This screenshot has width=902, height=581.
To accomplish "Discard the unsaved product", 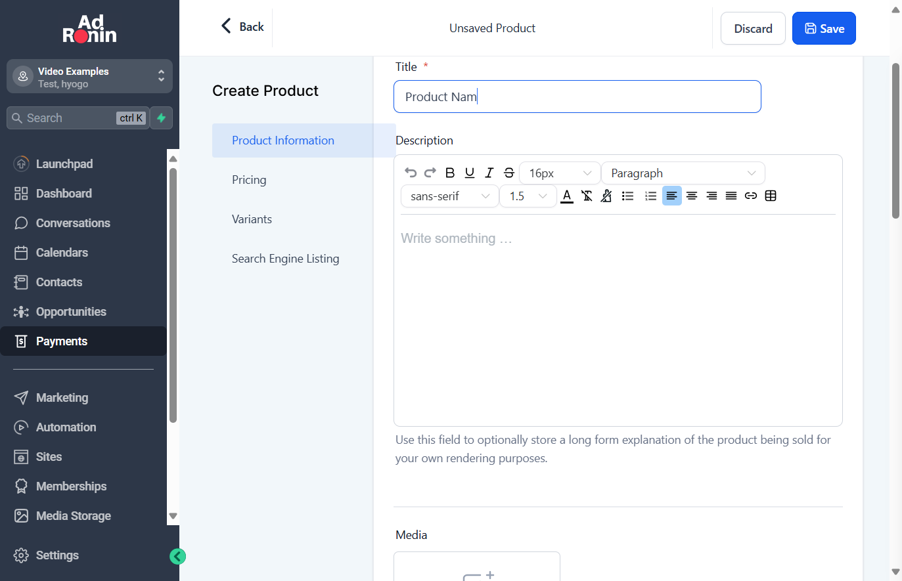I will tap(753, 28).
